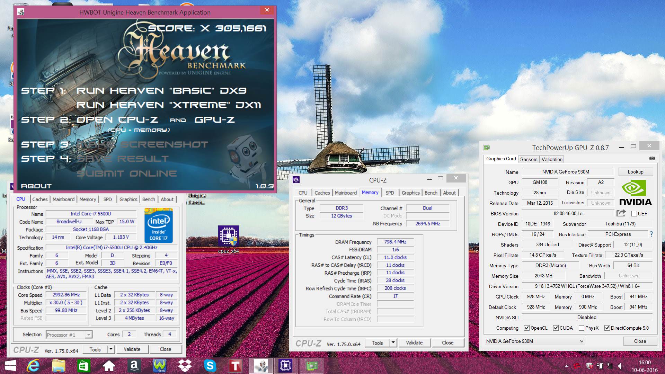Viewport: 665px width, 374px height.
Task: Toggle the CUDA checkbox
Action: coord(556,328)
